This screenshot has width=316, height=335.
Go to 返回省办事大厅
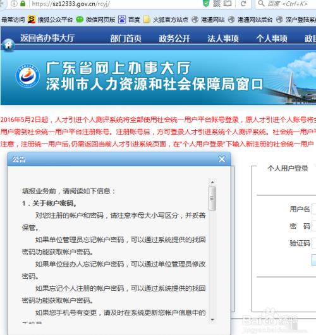[47, 38]
